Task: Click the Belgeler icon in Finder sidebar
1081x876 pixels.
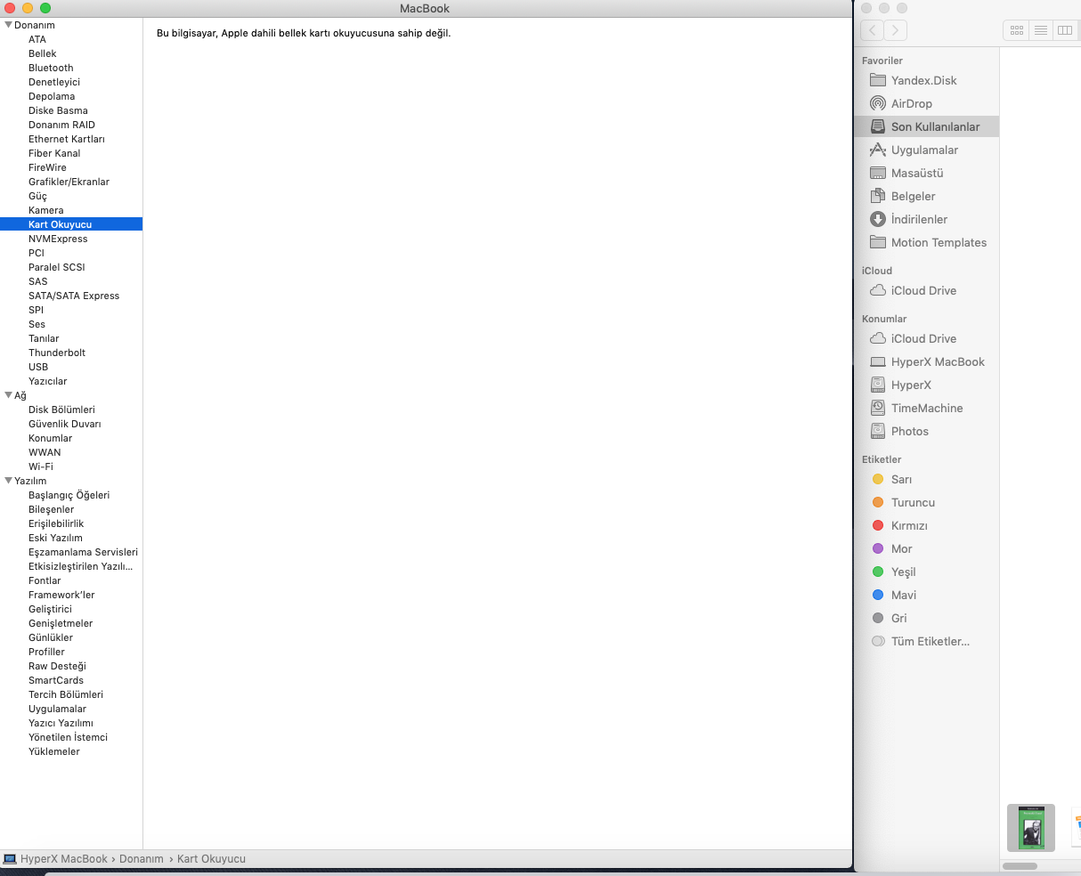Action: tap(878, 196)
